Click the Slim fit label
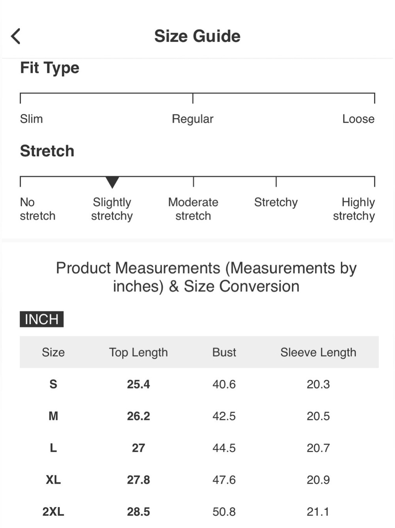 click(31, 119)
